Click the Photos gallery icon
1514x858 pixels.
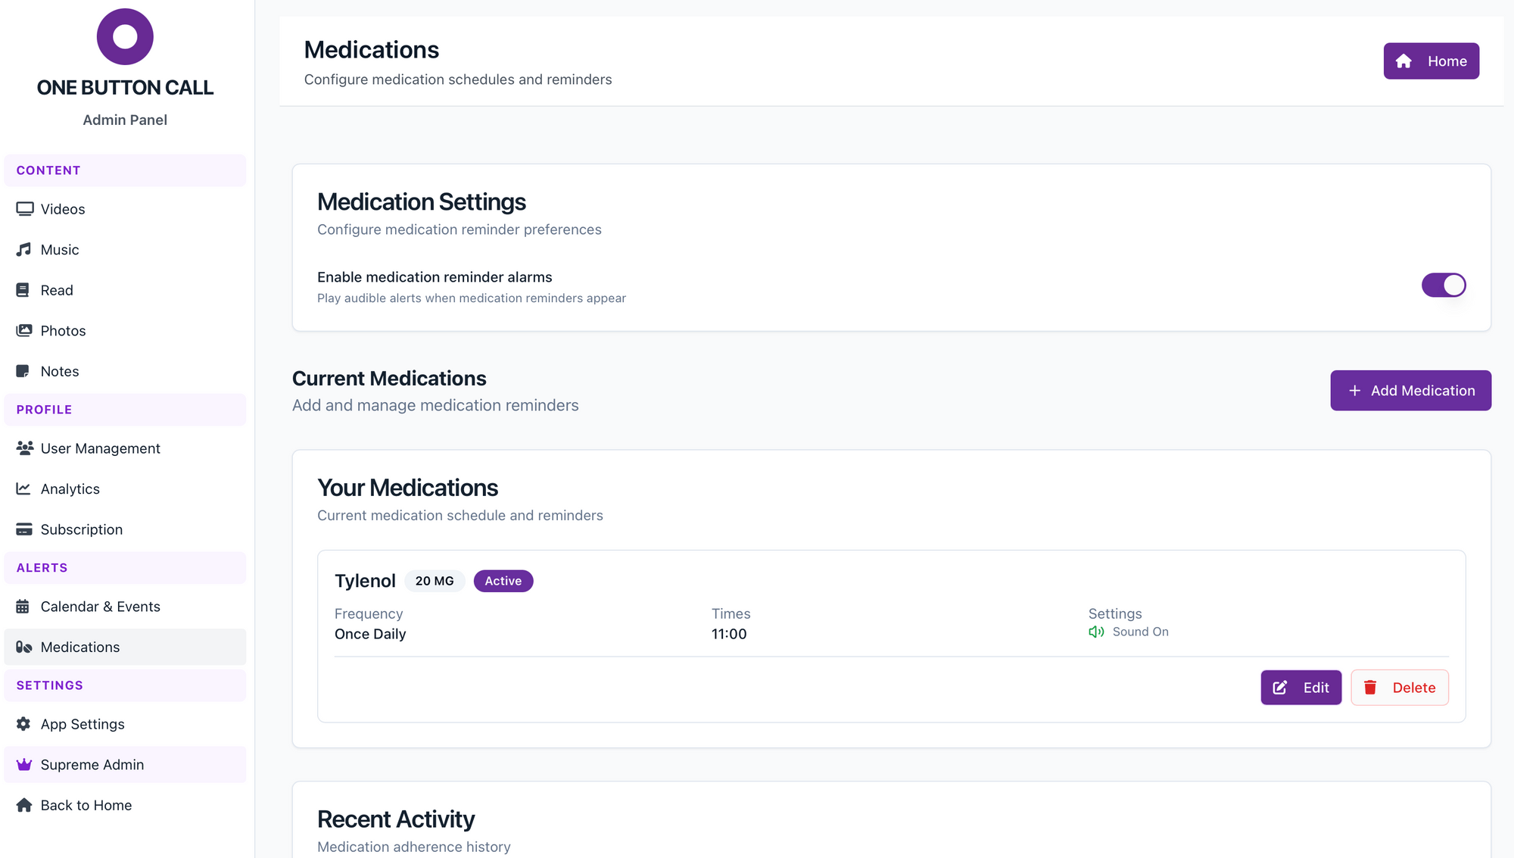coord(24,331)
